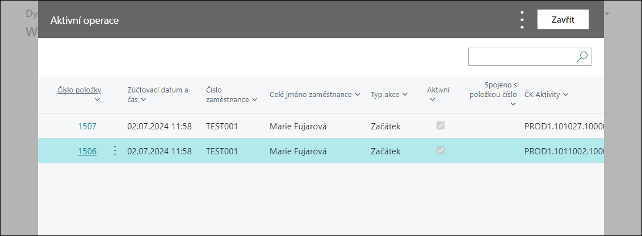Open item number 1506 link
Viewport: 642px width, 236px height.
point(87,151)
